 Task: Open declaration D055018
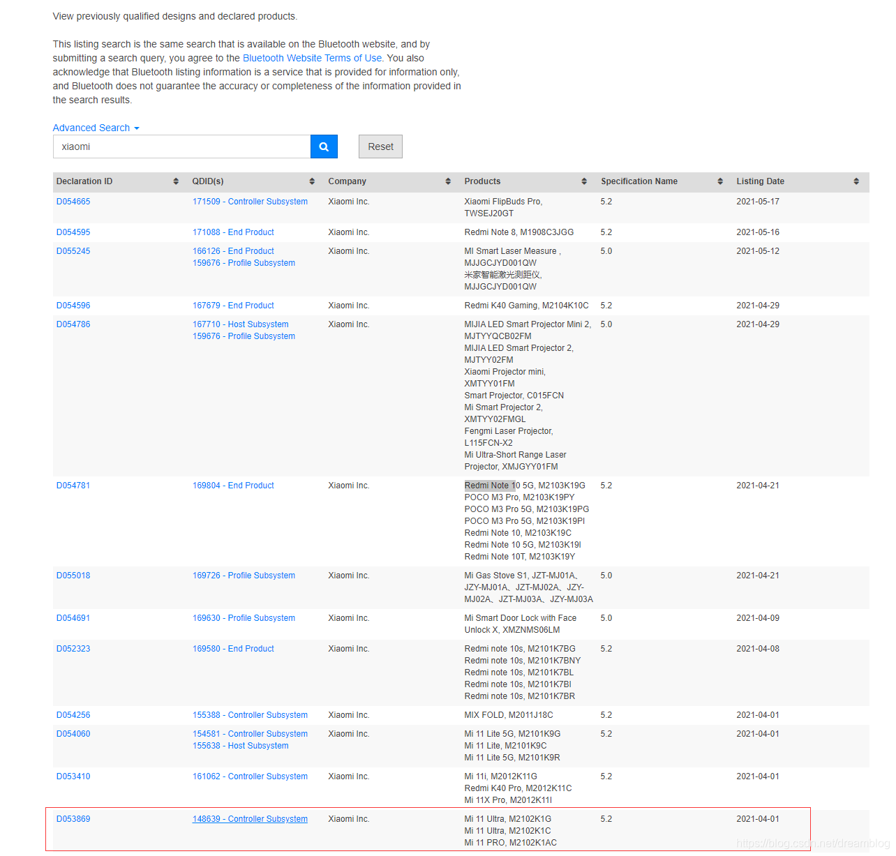click(x=73, y=576)
